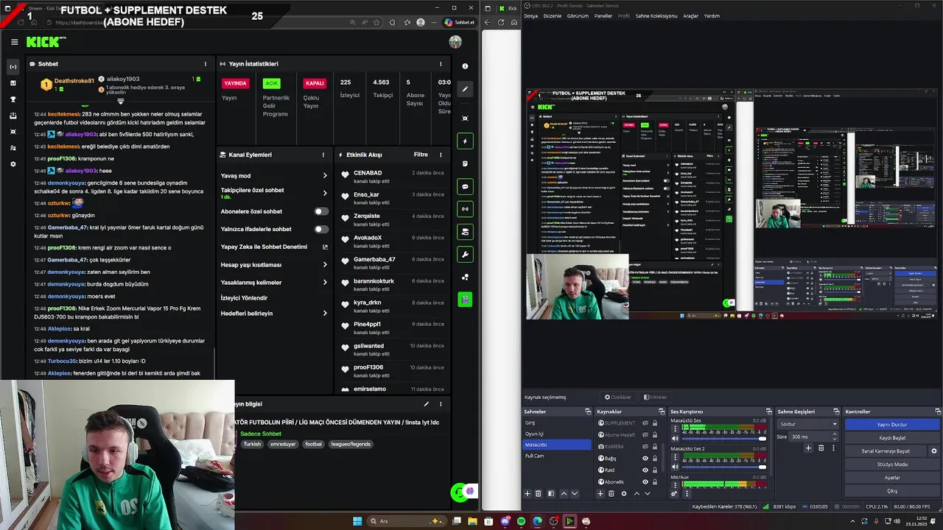943x530 pixels.
Task: Show the KAMERA source in OBS
Action: [645, 447]
